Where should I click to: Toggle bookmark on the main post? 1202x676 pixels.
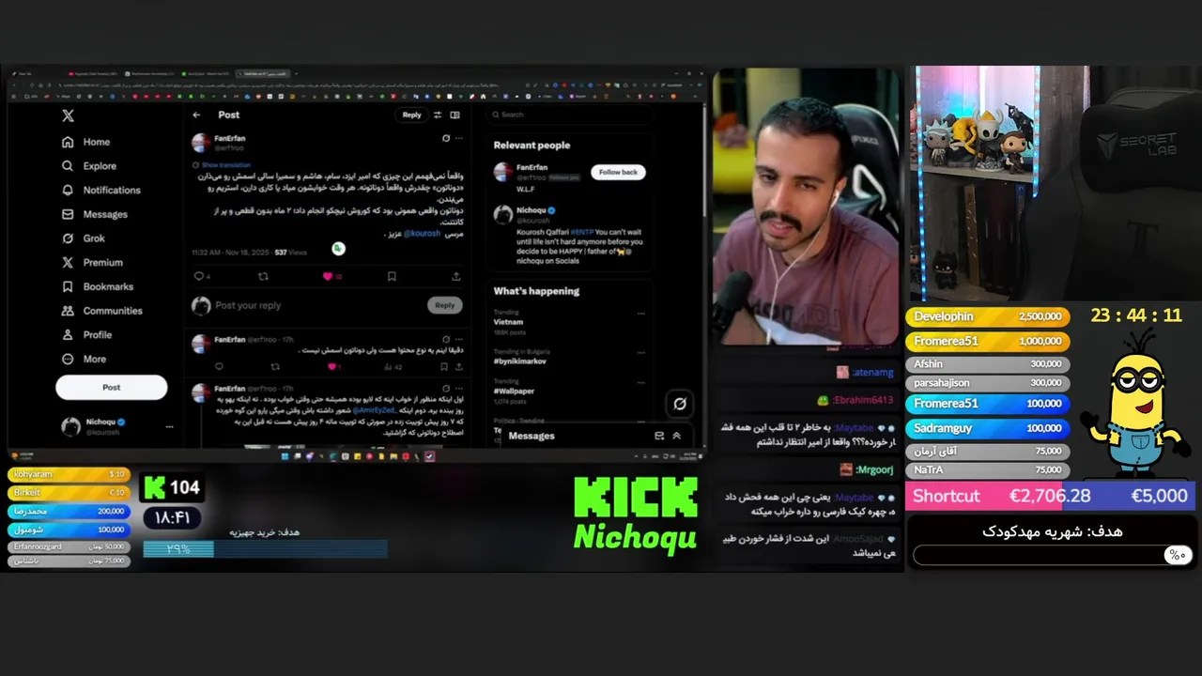click(x=392, y=276)
